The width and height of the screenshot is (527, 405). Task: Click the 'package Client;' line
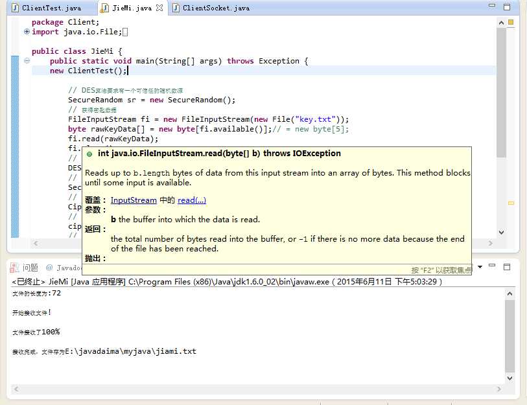(65, 22)
